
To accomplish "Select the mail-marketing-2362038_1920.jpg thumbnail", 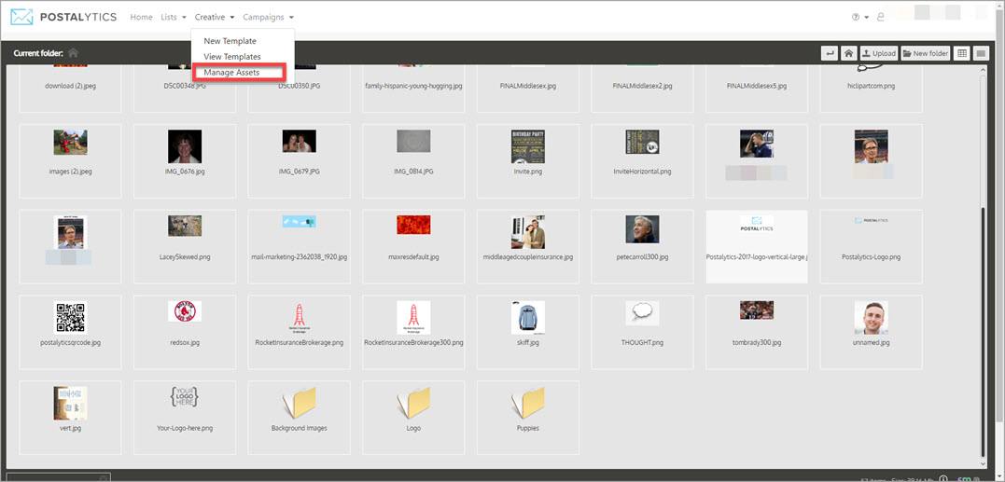I will pos(300,222).
